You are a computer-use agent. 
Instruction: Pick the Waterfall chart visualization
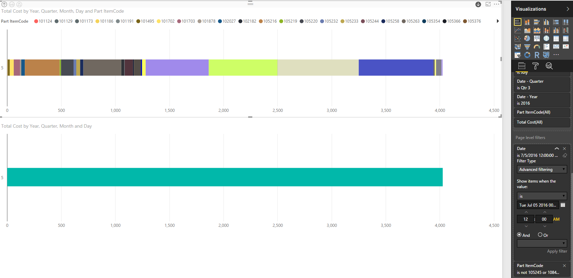pos(565,30)
